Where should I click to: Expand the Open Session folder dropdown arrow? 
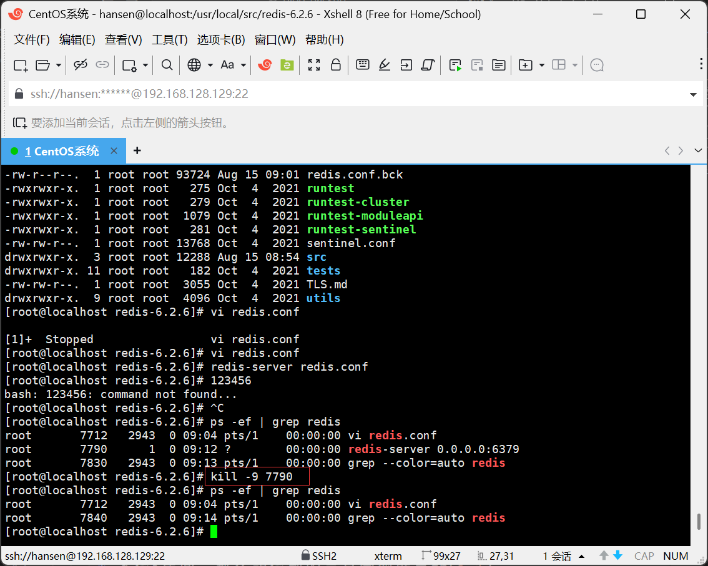coord(59,65)
